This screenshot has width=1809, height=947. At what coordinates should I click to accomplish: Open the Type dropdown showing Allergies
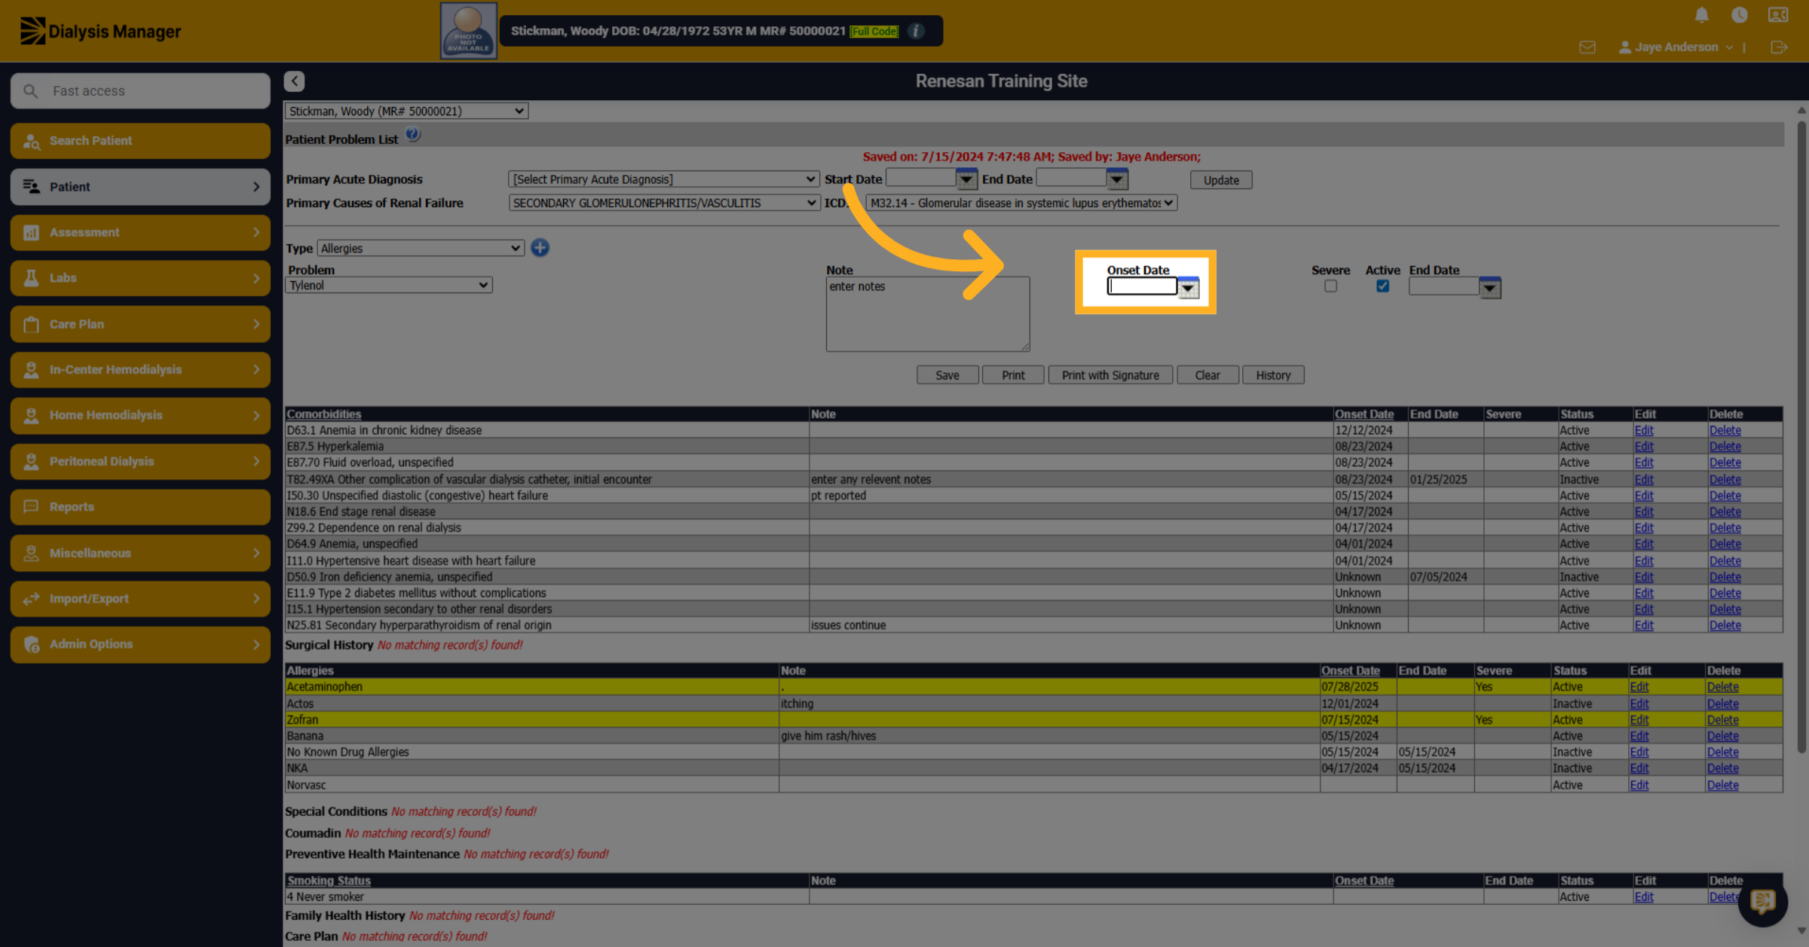point(421,249)
